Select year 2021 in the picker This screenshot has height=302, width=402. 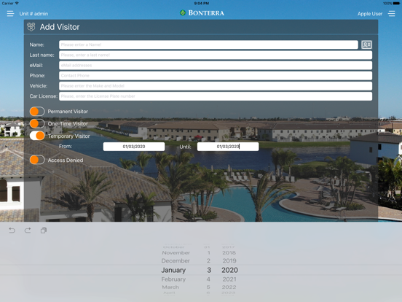coord(229,279)
